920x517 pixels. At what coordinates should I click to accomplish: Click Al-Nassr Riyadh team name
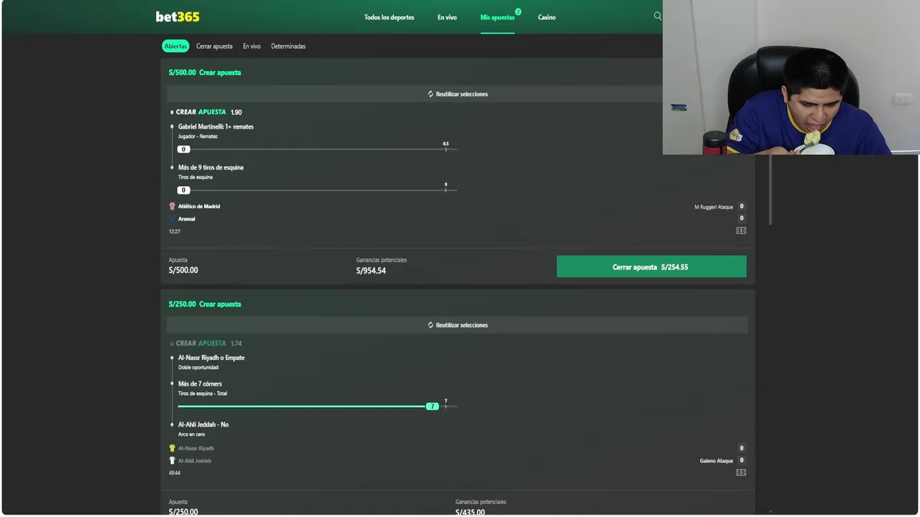pyautogui.click(x=196, y=448)
